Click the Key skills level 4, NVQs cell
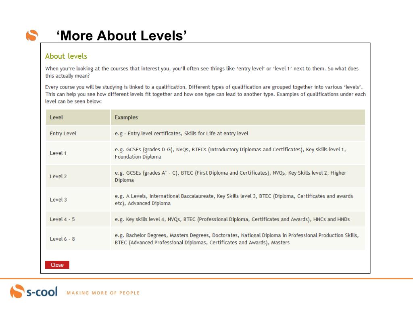This screenshot has width=413, height=309. [x=238, y=219]
